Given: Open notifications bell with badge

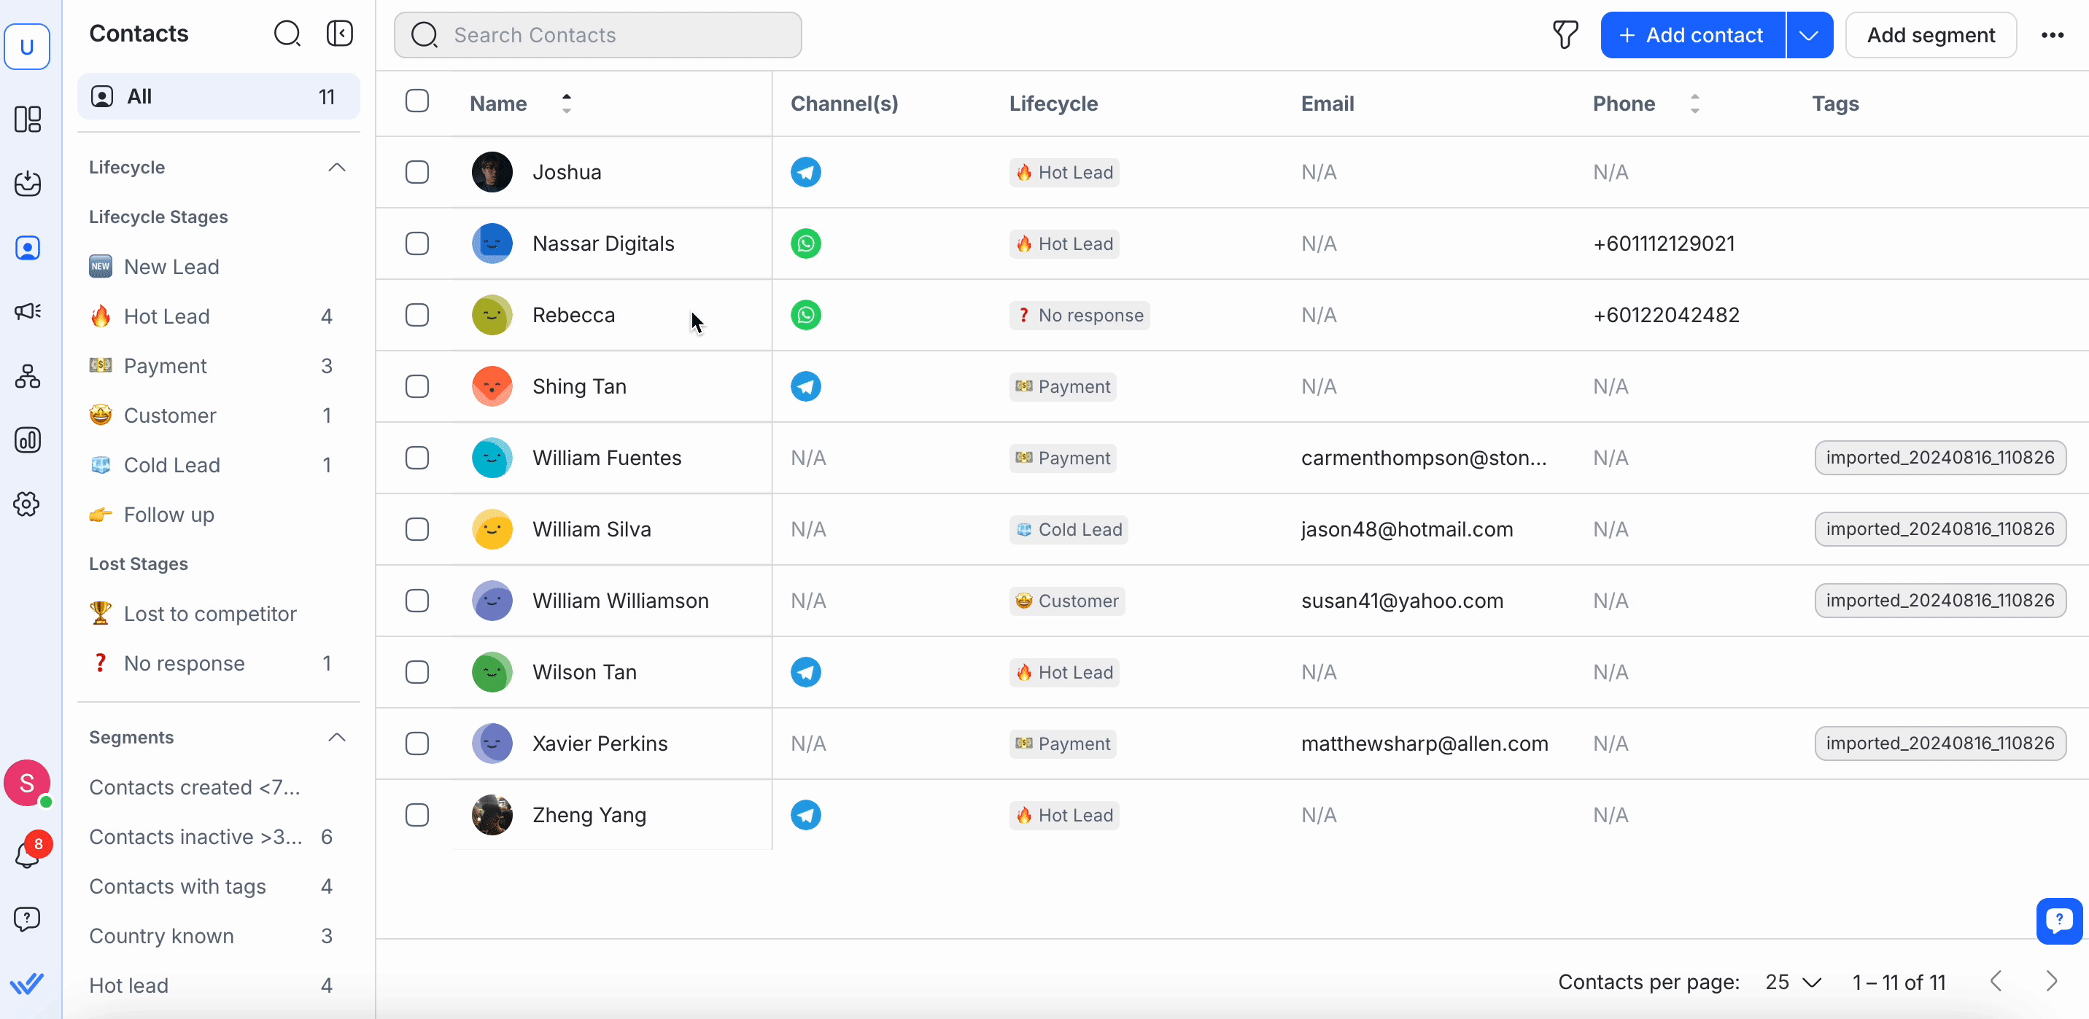Looking at the screenshot, I should coord(28,854).
